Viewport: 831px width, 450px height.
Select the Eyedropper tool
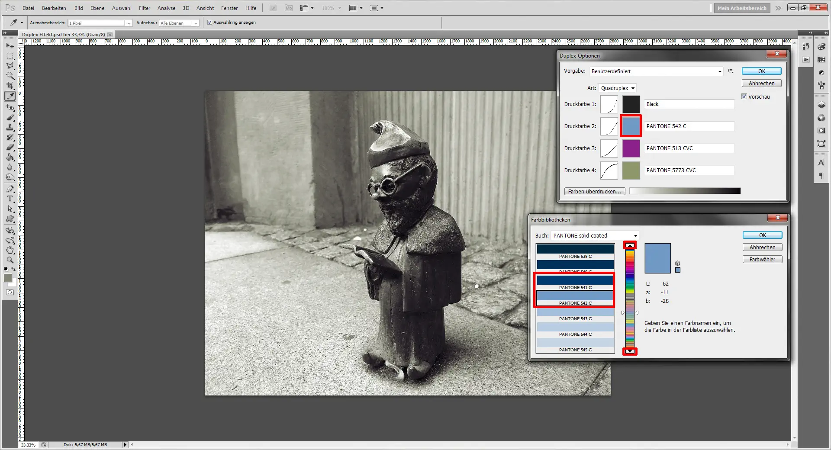(x=10, y=96)
